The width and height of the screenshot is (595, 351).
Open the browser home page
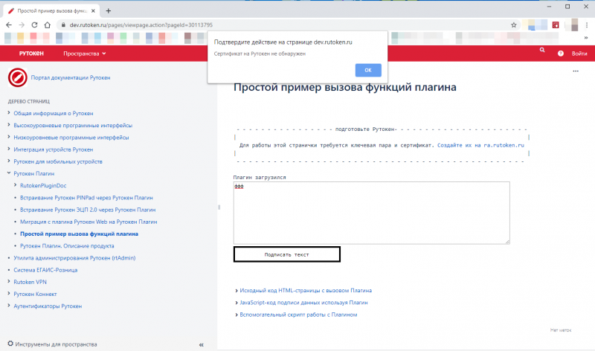[48, 25]
